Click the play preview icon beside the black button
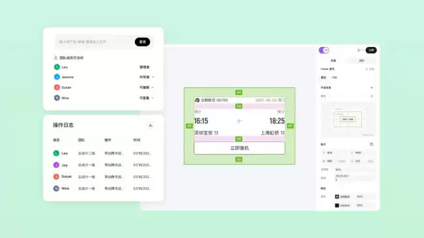The width and height of the screenshot is (424, 238). (359, 50)
